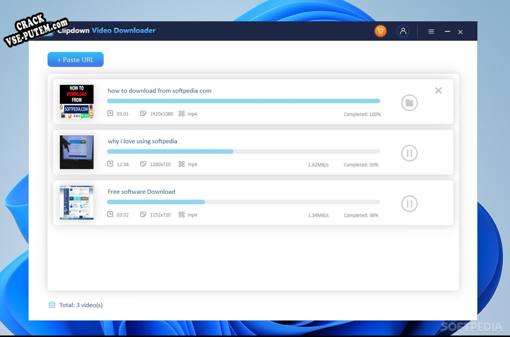Click the duration clock icon beside 03:01
This screenshot has height=337, width=510.
point(110,114)
